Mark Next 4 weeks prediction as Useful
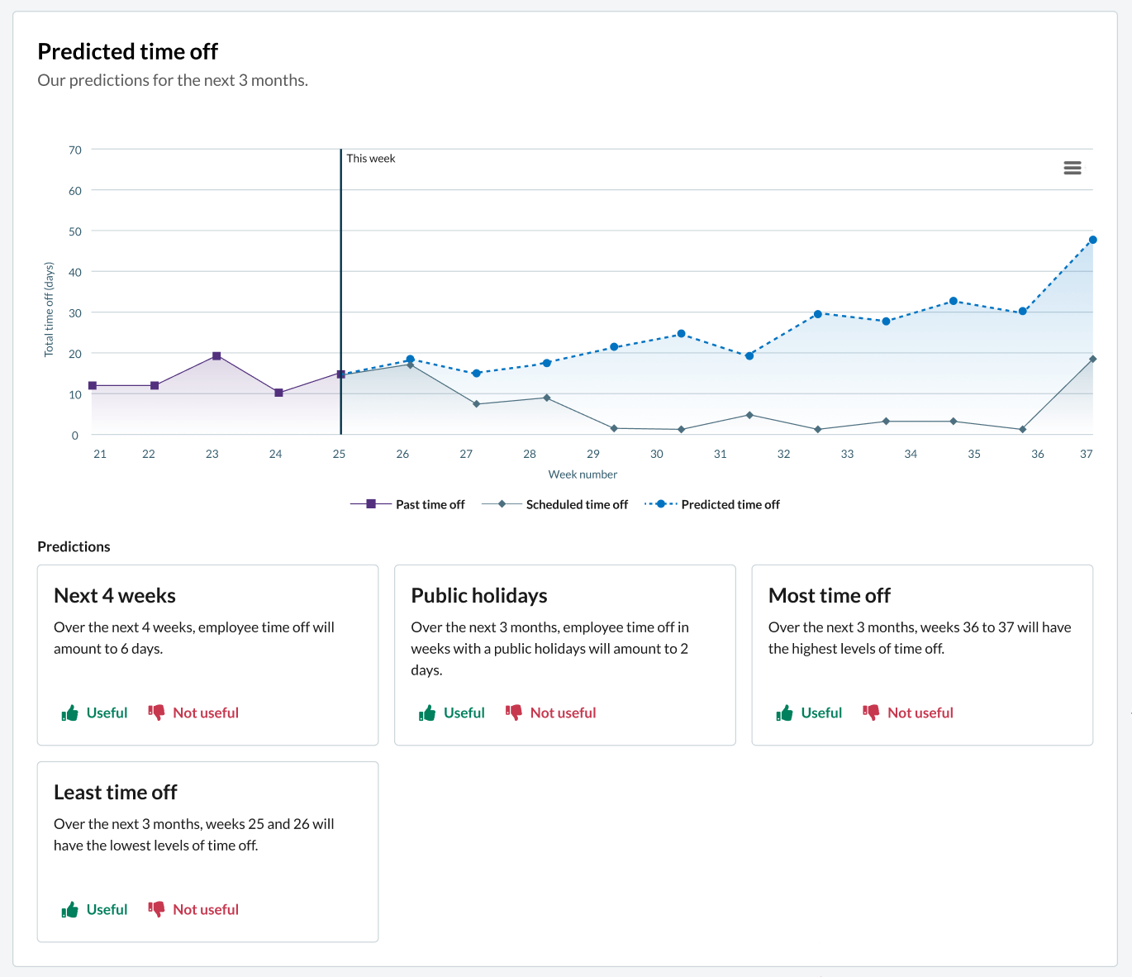Viewport: 1132px width, 977px height. [x=107, y=712]
